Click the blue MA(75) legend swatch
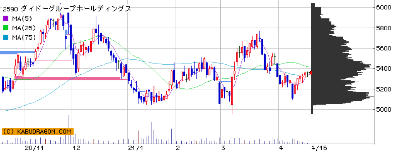Screen dimensions: 403x152 click(5, 37)
